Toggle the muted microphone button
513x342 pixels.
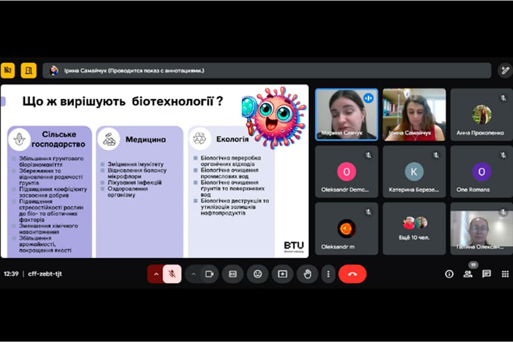[172, 274]
